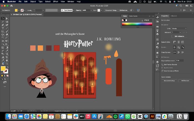Click Preferences in the control bar
Viewport: 194px width, 121px height.
(124, 10)
